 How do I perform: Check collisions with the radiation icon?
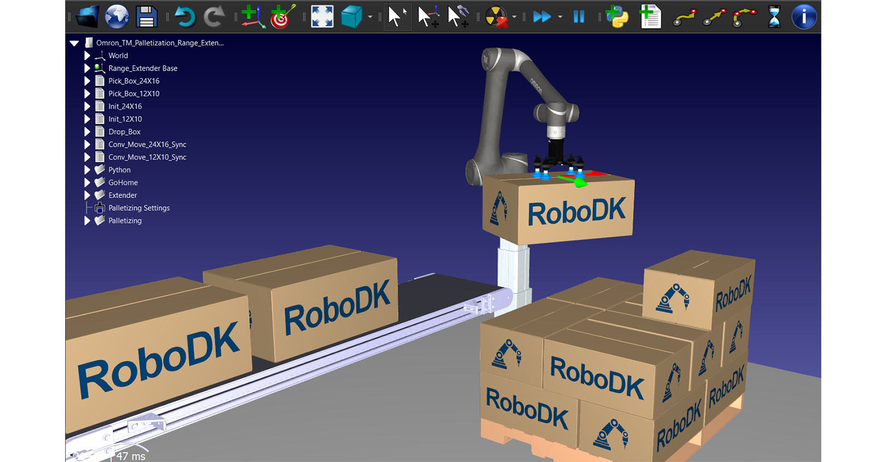click(x=497, y=17)
